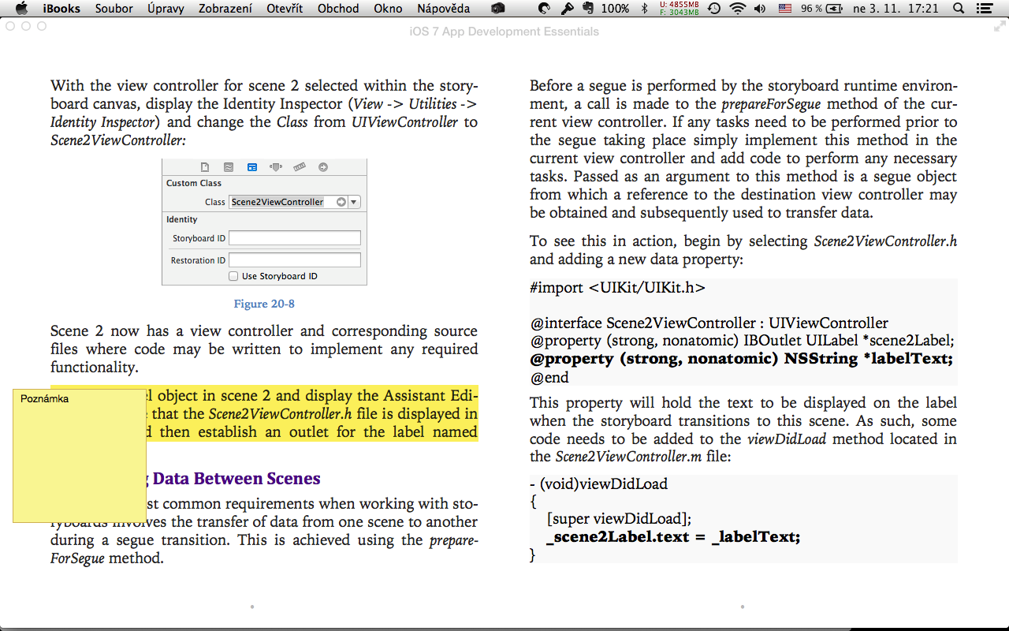Click the key icon in menu bar
The width and height of the screenshot is (1009, 631).
click(567, 9)
